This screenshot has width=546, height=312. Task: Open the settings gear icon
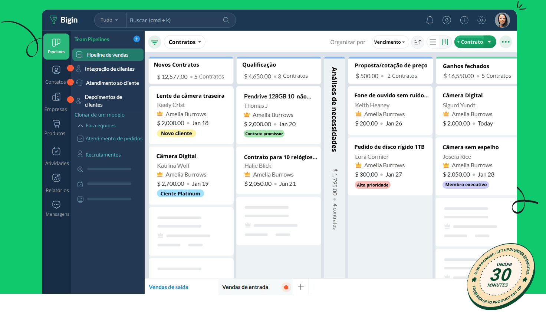pyautogui.click(x=481, y=20)
